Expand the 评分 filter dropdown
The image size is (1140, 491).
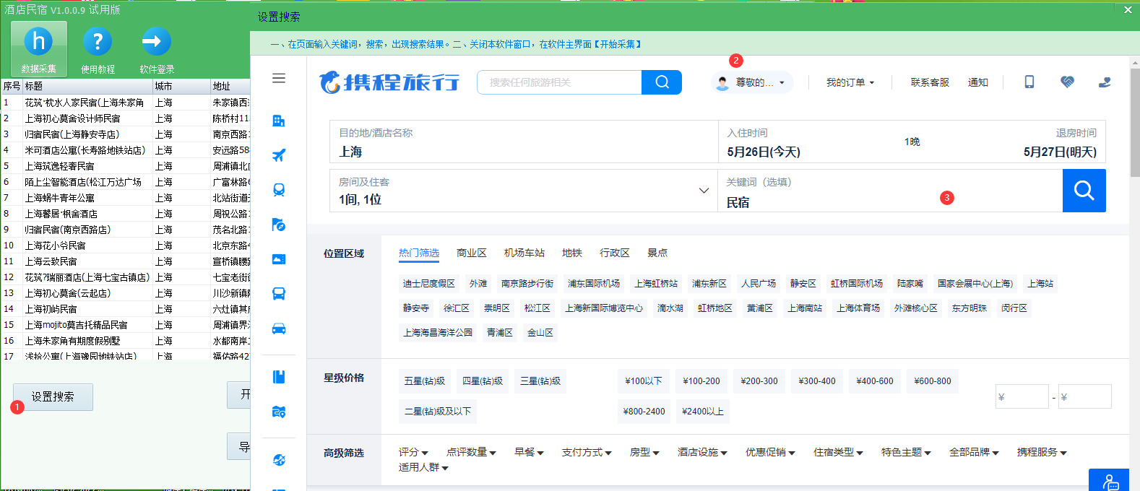pos(413,452)
